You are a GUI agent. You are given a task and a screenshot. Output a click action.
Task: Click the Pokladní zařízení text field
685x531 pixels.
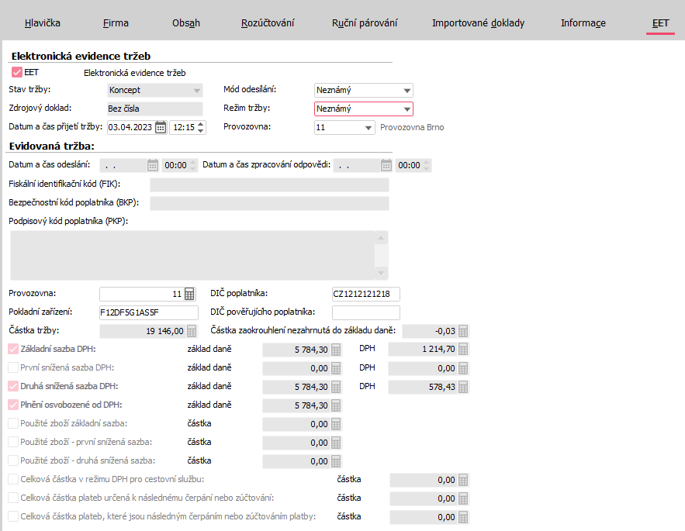click(x=149, y=312)
